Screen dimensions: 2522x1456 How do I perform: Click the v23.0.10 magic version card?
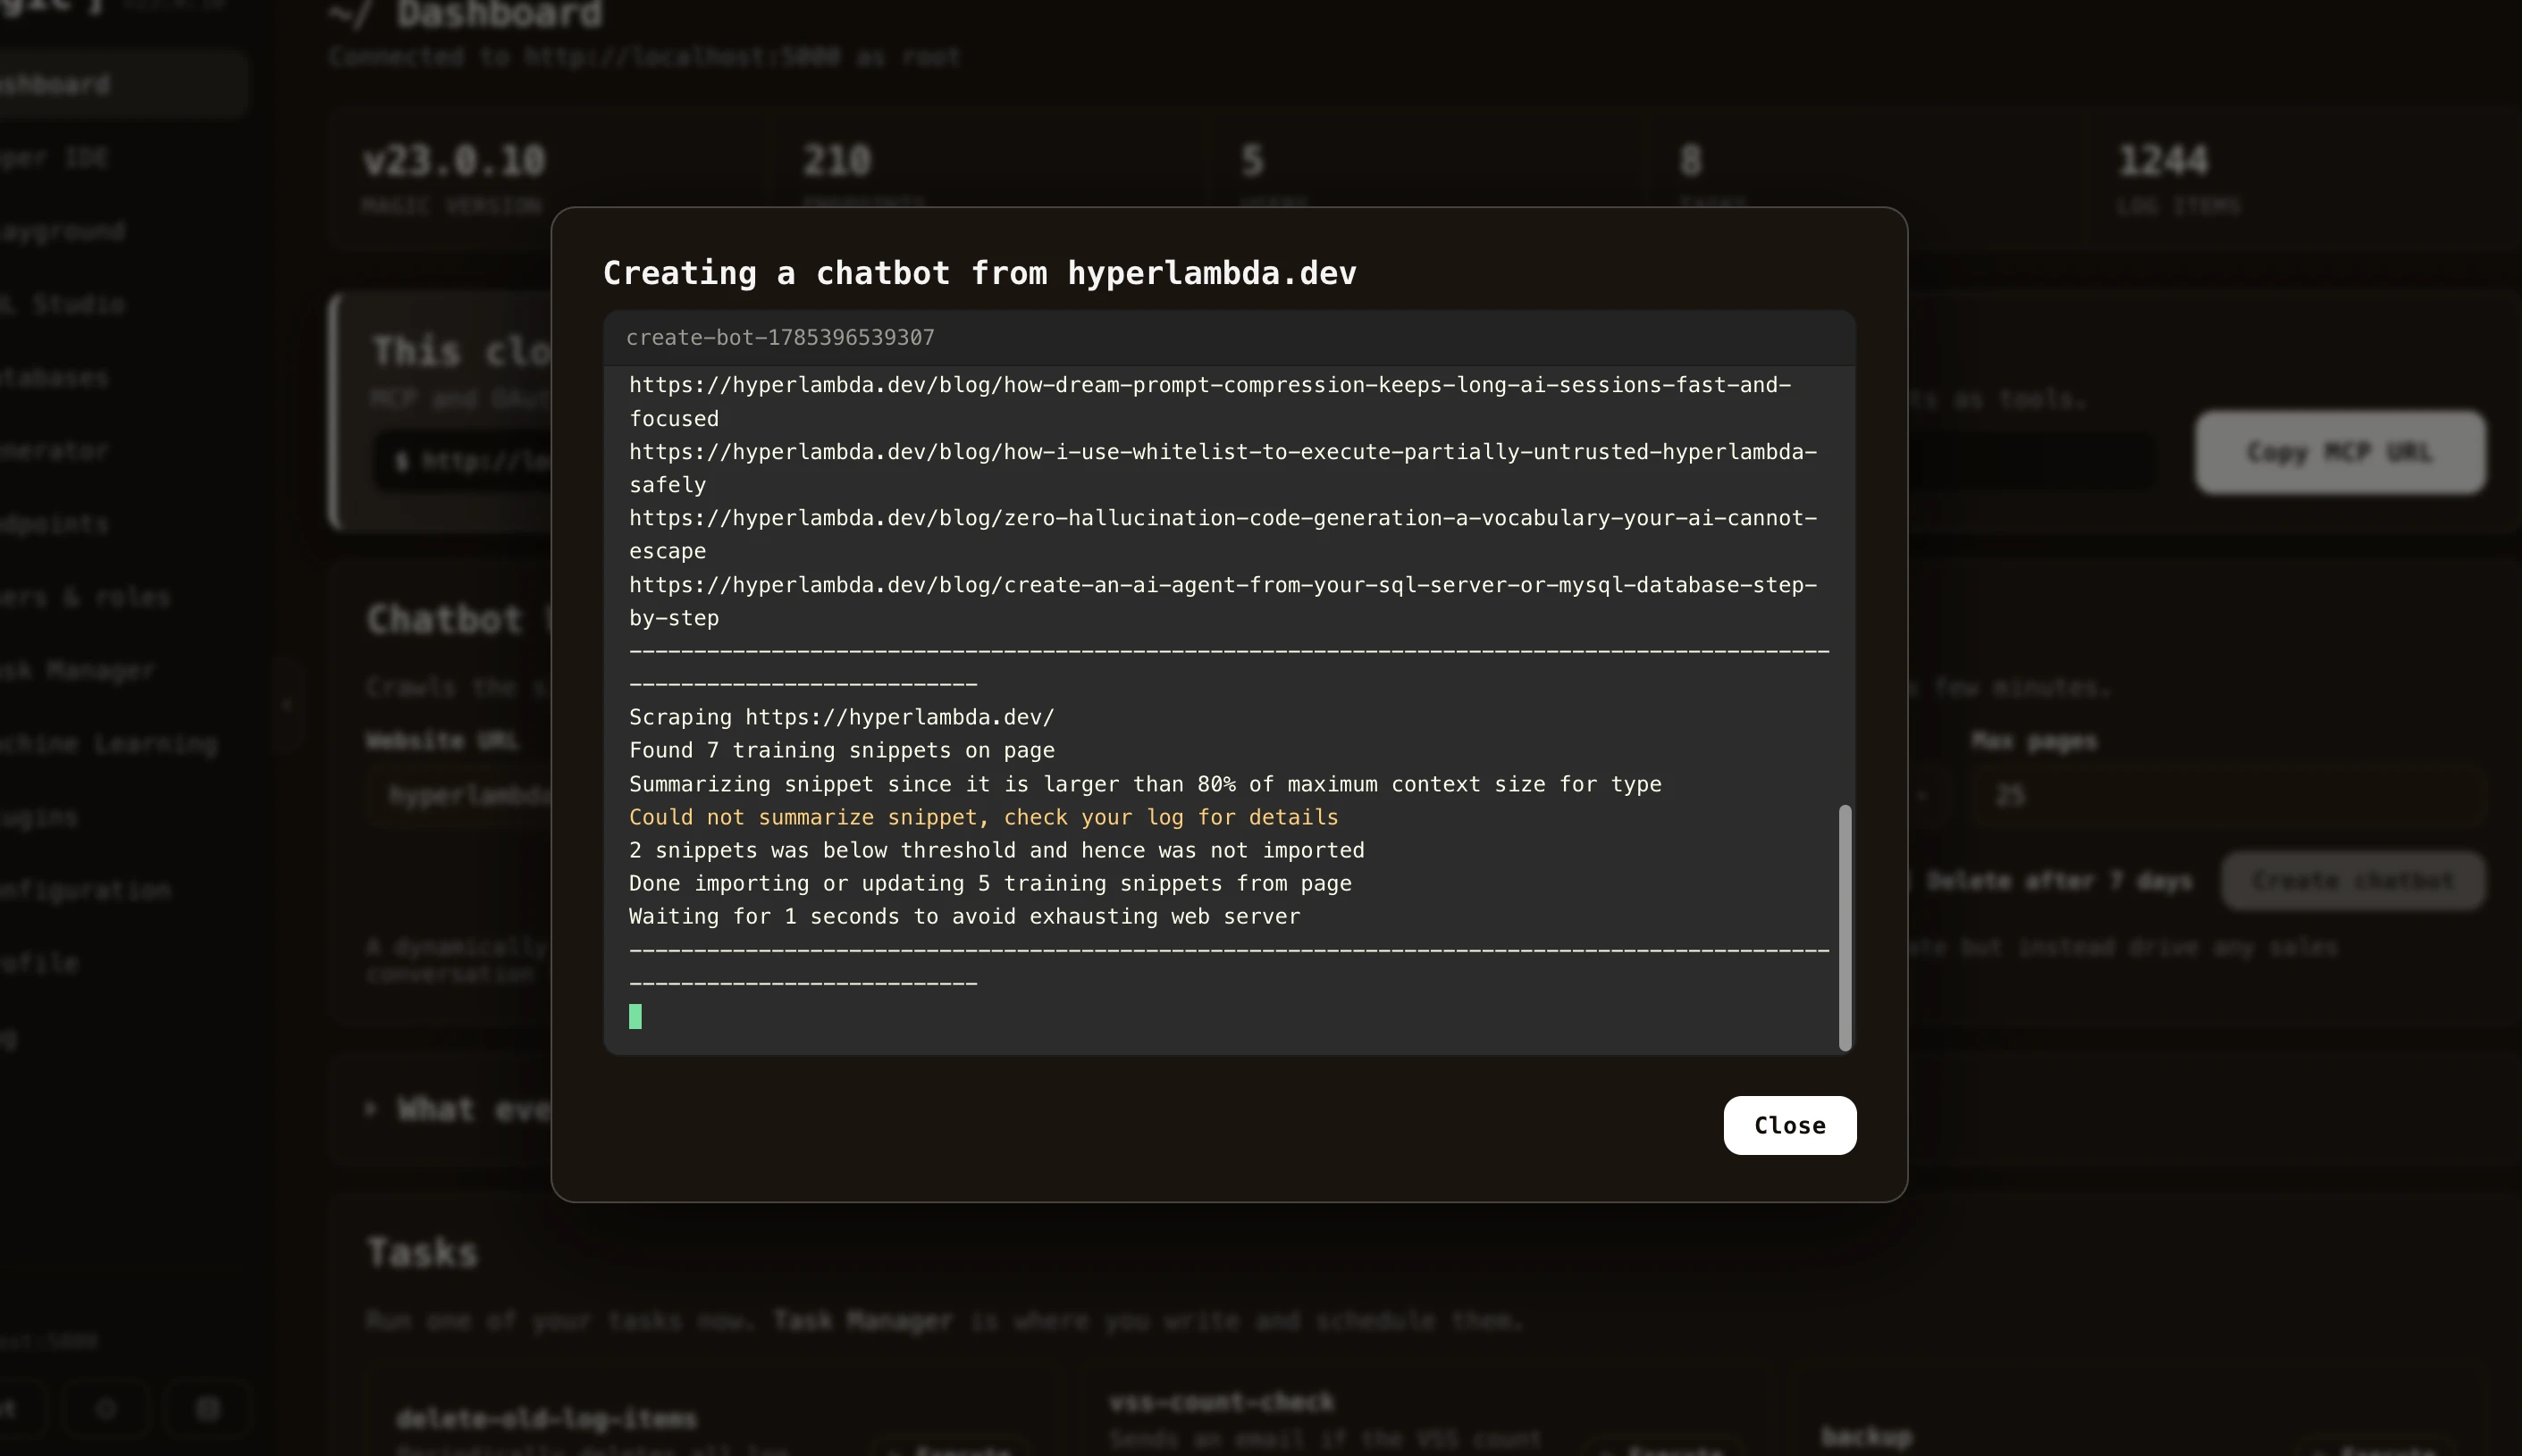pos(548,178)
